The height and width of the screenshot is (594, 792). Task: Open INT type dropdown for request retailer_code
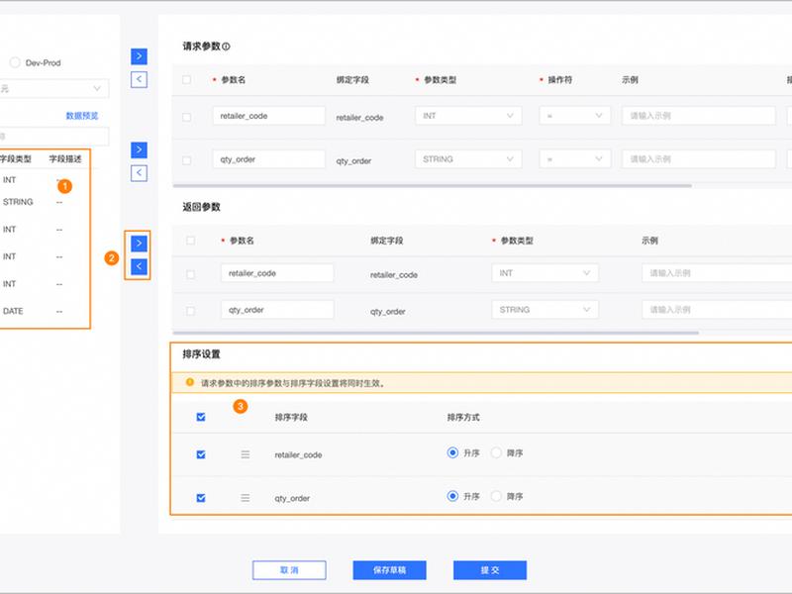468,116
